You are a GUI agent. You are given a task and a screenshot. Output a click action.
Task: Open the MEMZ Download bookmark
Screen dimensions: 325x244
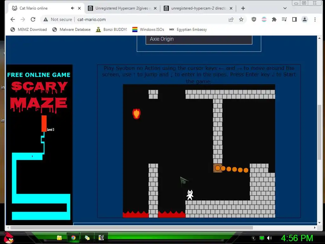[29, 30]
